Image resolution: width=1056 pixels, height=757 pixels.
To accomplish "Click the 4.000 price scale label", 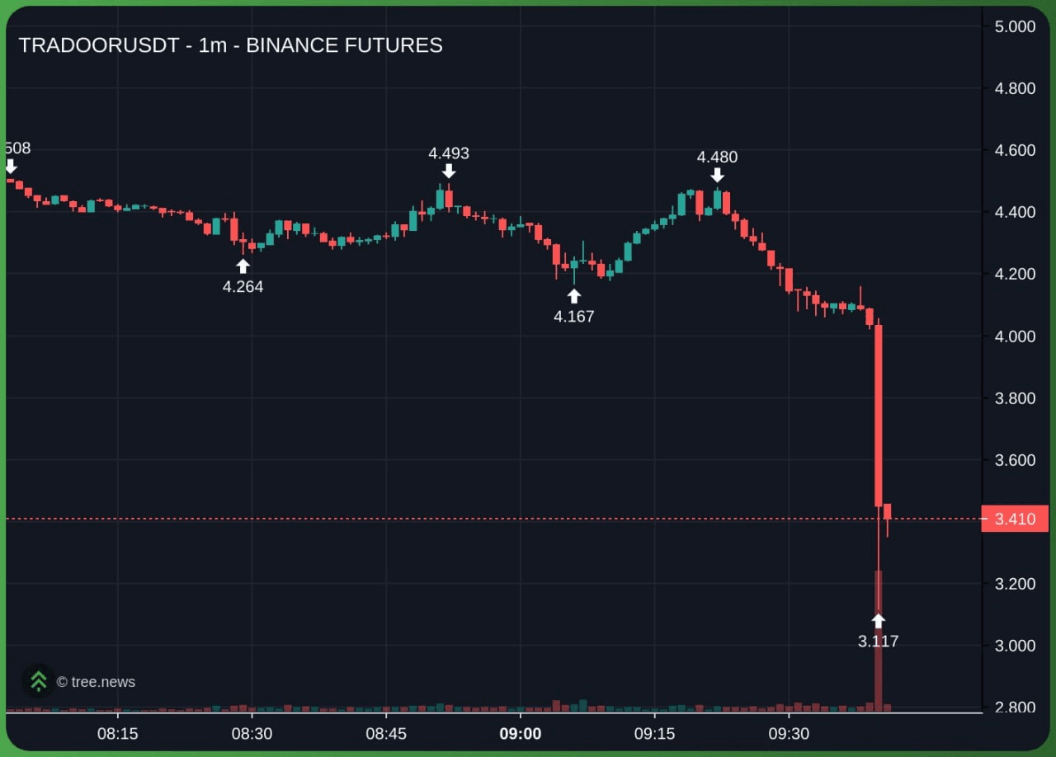I will tap(1015, 336).
